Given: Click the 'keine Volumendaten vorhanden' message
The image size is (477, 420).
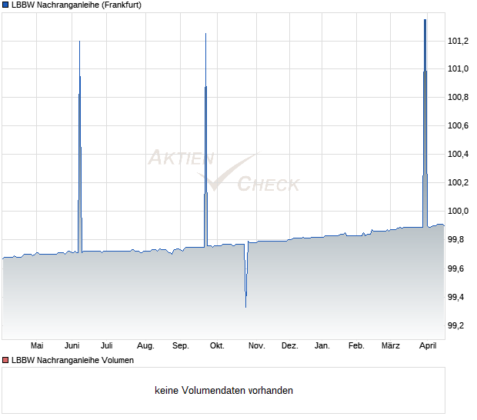Looking at the screenshot, I should coord(224,391).
